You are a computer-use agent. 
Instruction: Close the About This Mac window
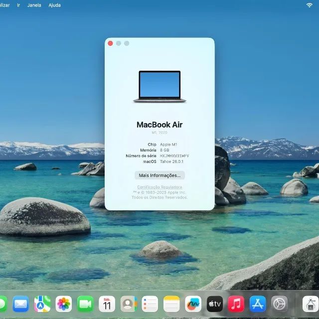pyautogui.click(x=110, y=43)
